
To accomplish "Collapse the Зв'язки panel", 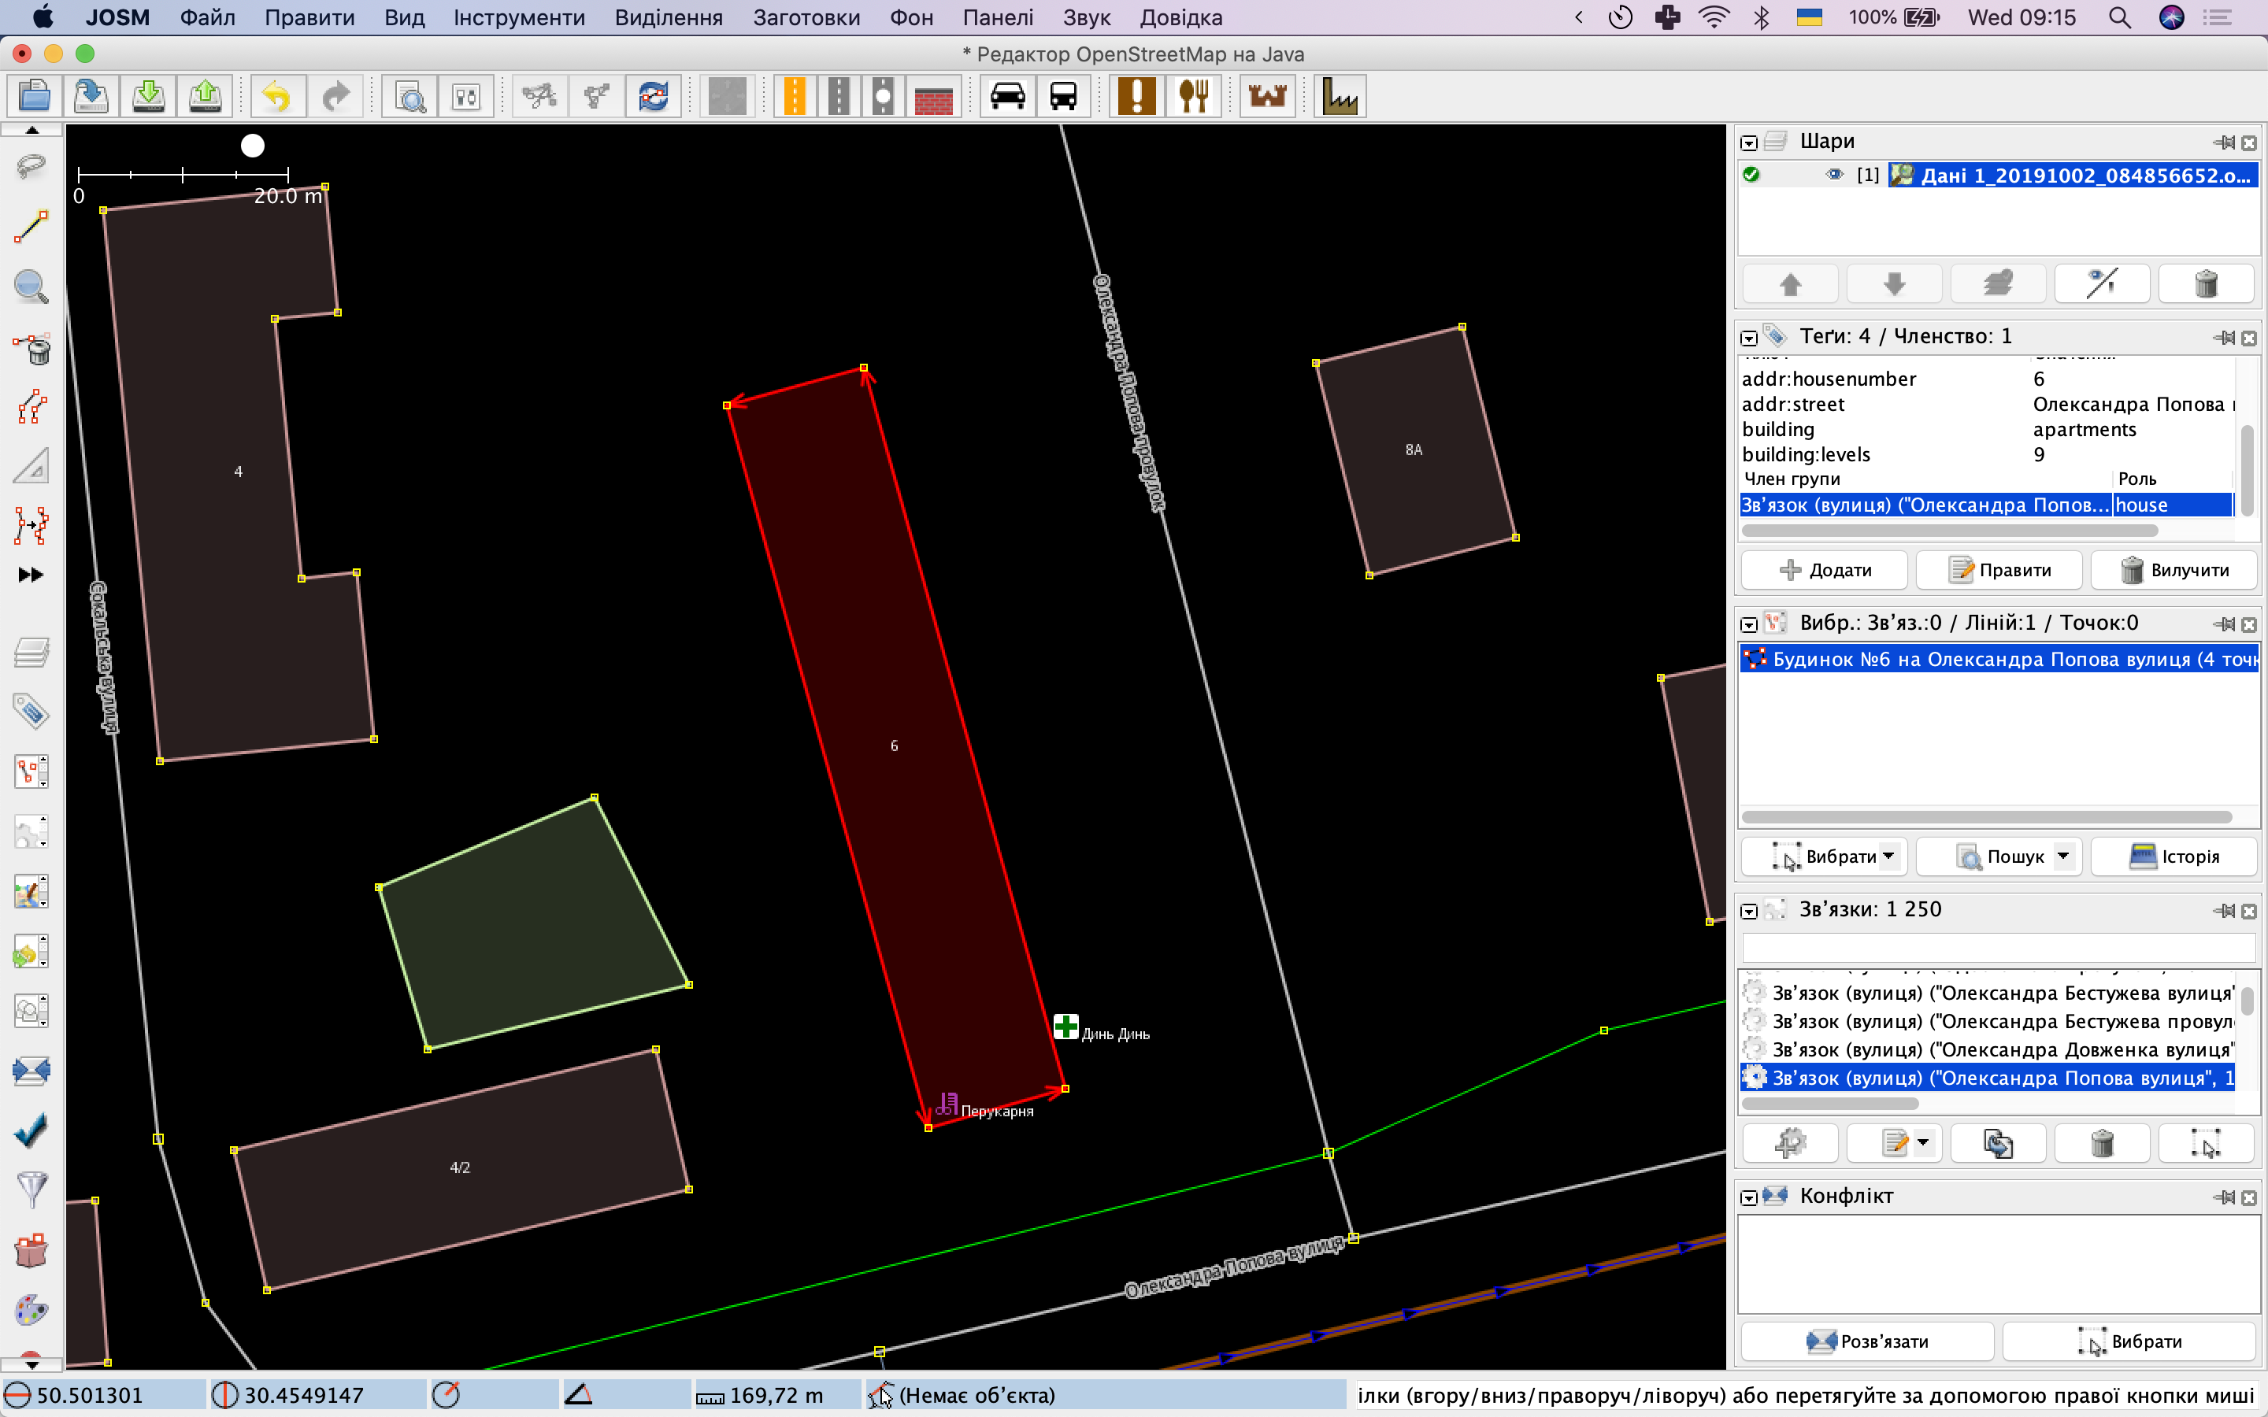I will [x=1749, y=912].
